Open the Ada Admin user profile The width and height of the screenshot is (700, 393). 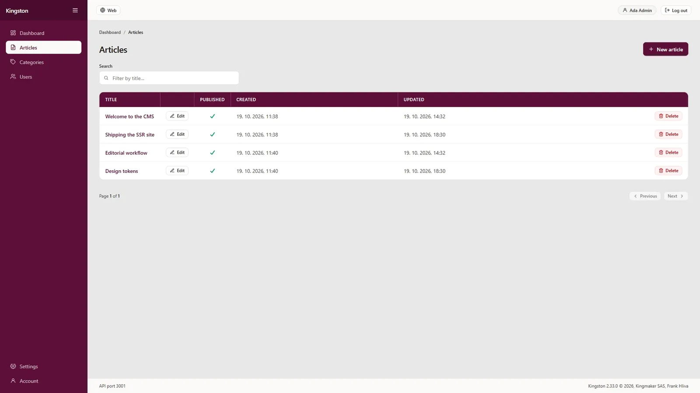point(637,10)
